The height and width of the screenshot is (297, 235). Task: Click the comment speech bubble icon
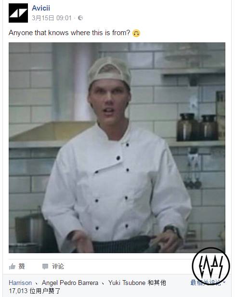(45, 267)
